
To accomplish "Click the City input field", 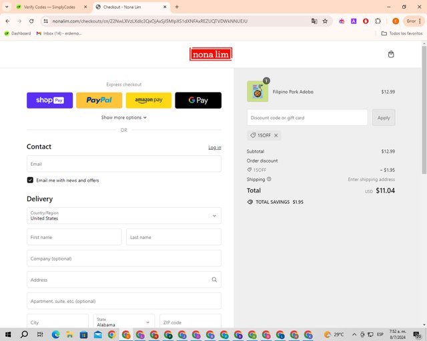I will [57, 321].
